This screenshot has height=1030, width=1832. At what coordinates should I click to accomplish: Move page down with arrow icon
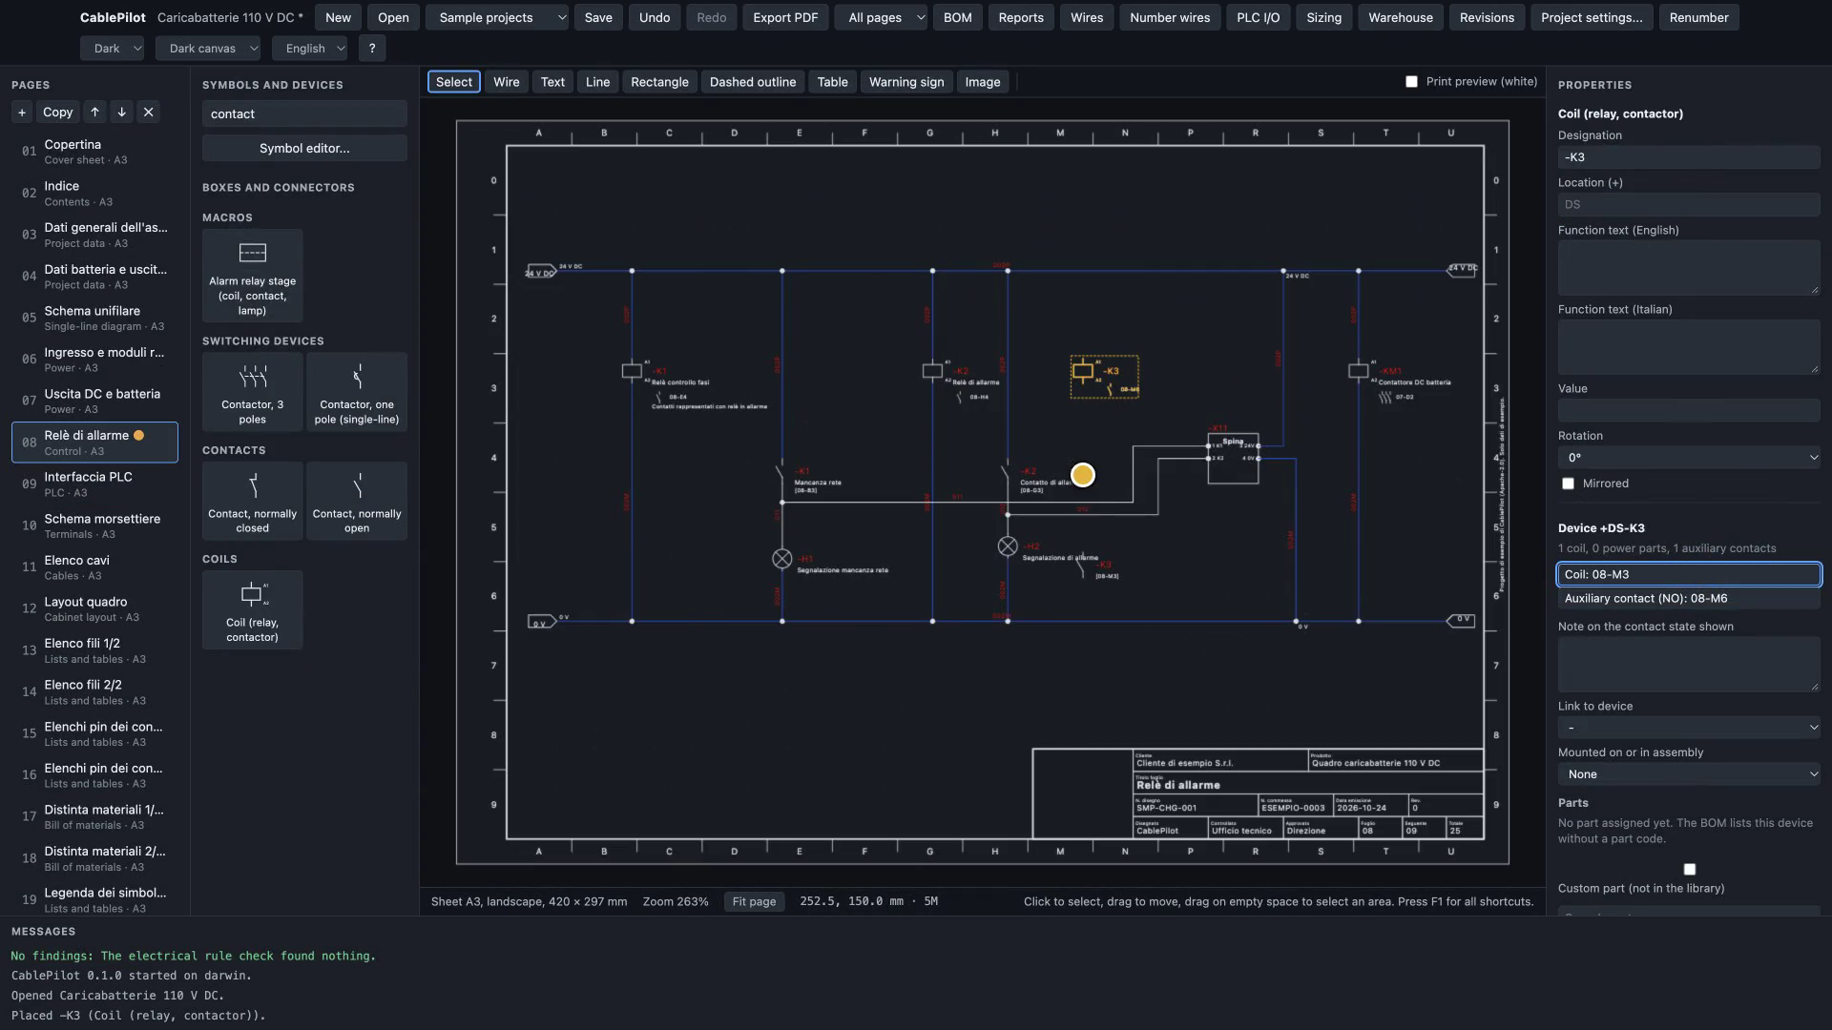(121, 112)
